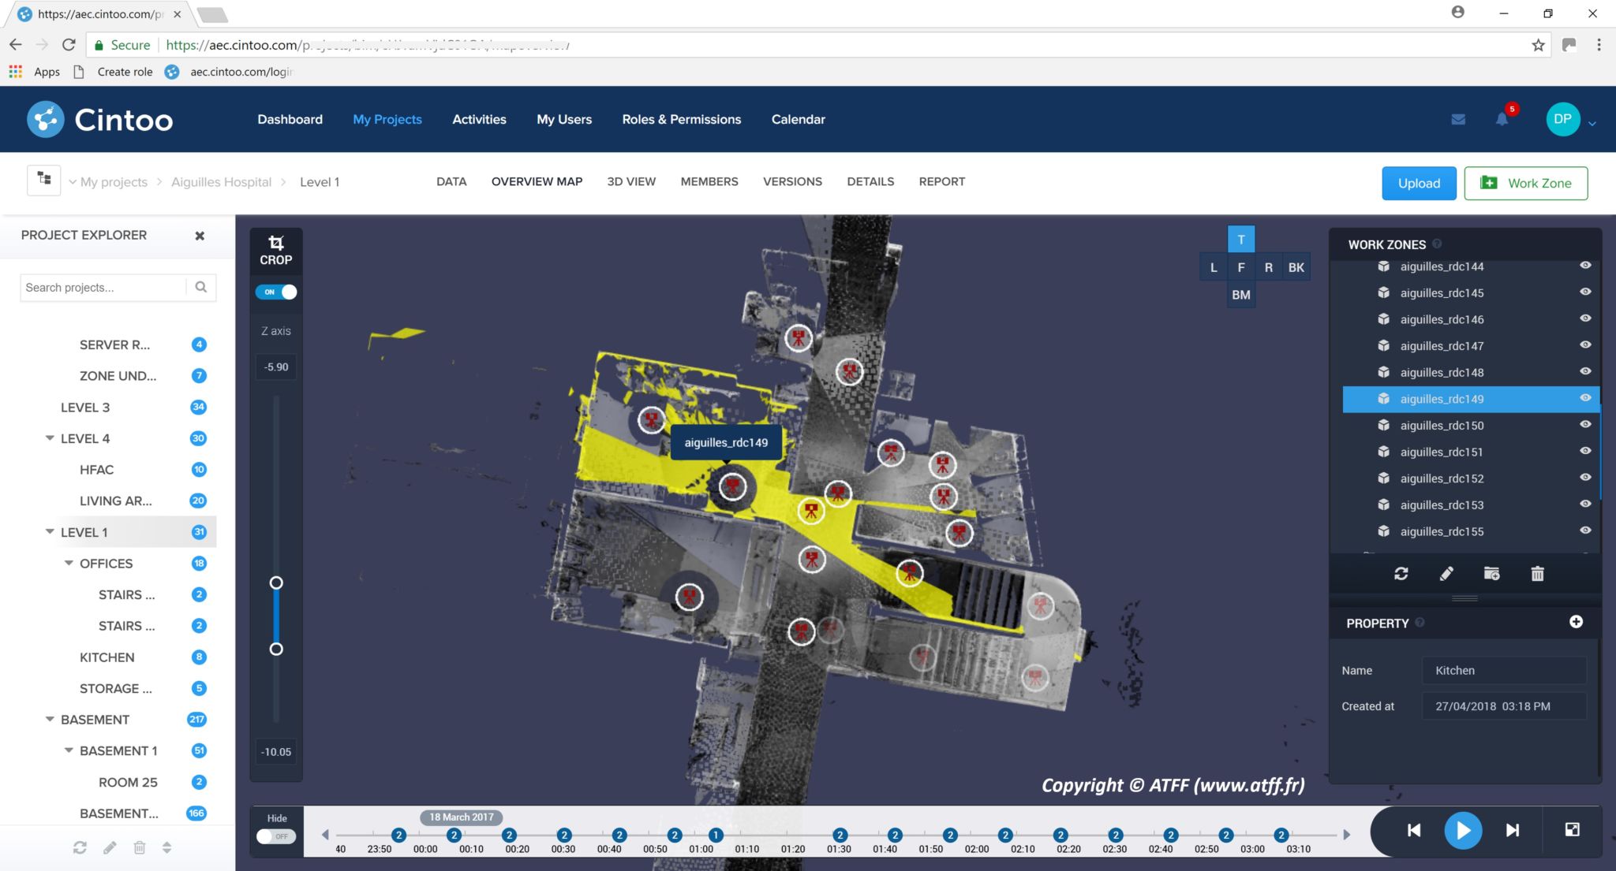Click the blue Upload button
The height and width of the screenshot is (871, 1616).
coord(1419,183)
